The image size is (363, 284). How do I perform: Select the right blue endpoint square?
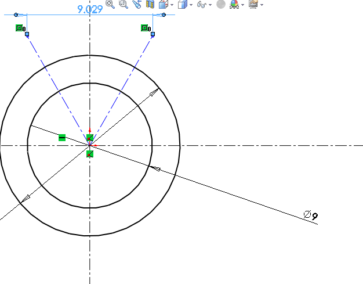coord(153,34)
